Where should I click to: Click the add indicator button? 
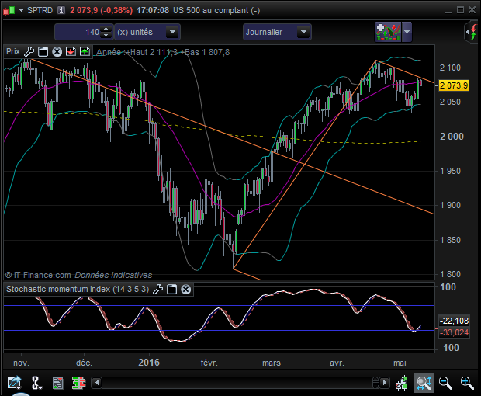(388, 32)
